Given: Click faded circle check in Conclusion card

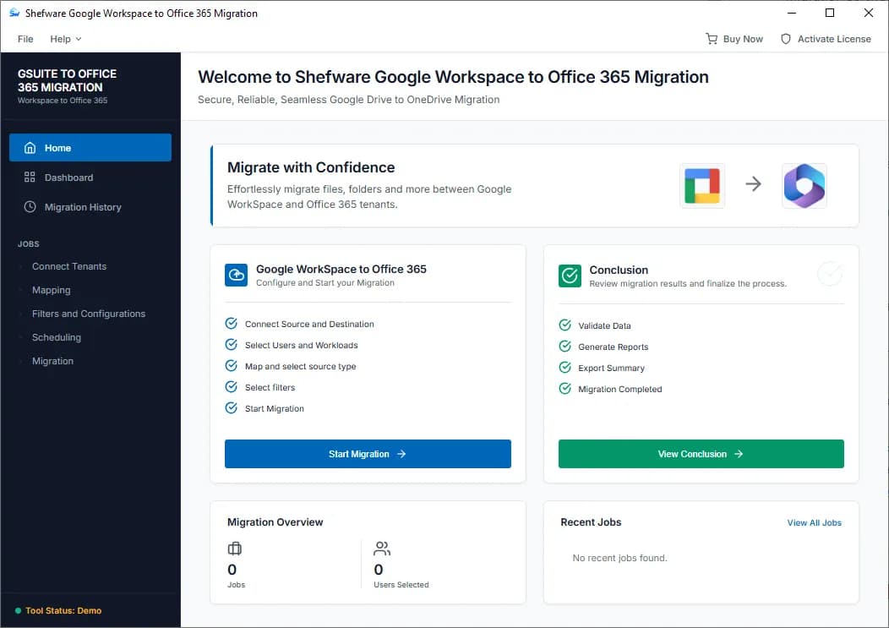Looking at the screenshot, I should click(830, 274).
